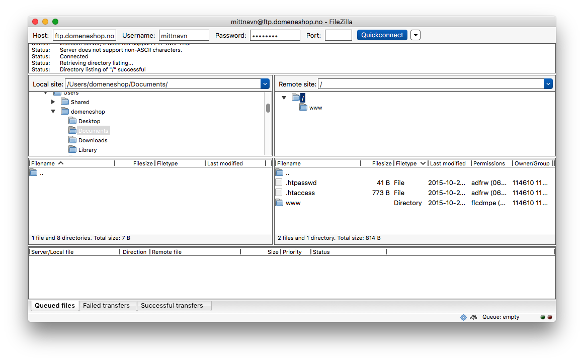The image size is (584, 362).
Task: Click the Quickconnect button
Action: point(382,35)
